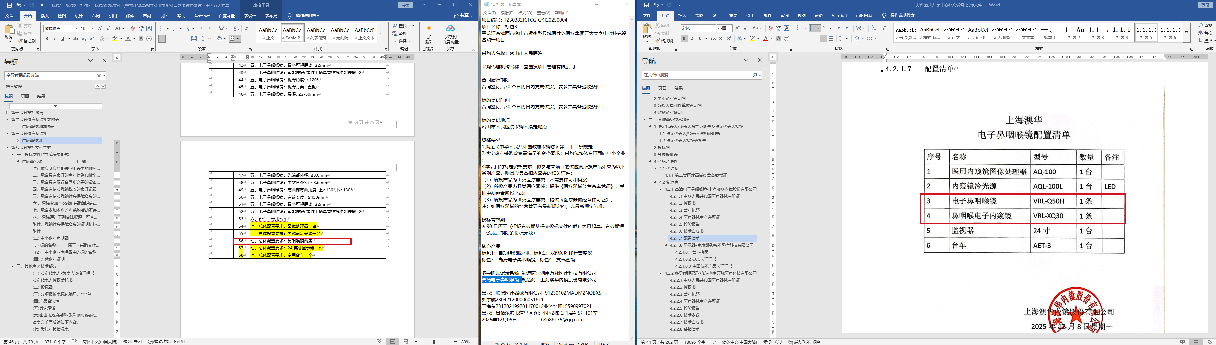Open font size dropdown showing 10
The width and height of the screenshot is (1216, 345).
(92, 29)
